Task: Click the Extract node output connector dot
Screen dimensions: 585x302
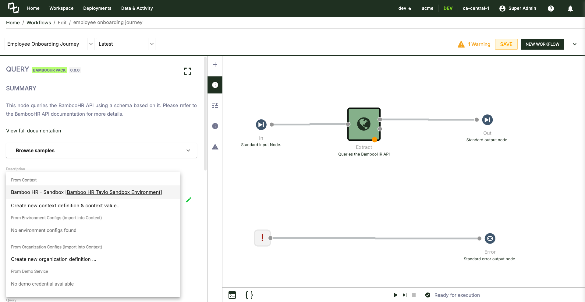Action: pos(380,120)
